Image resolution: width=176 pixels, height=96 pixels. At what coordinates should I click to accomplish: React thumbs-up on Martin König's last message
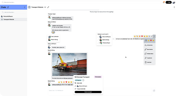59,82
